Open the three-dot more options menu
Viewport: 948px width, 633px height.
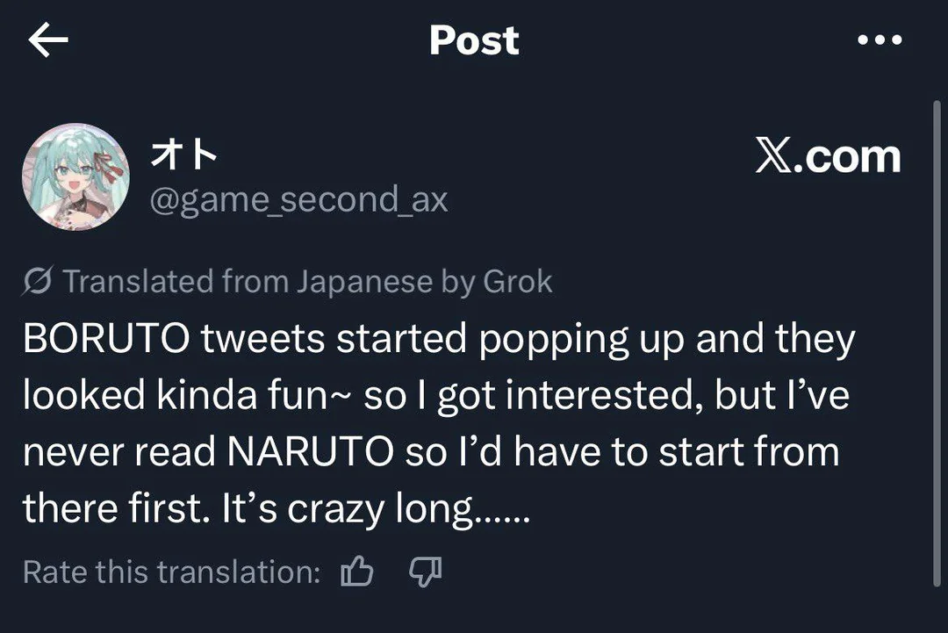(x=879, y=40)
